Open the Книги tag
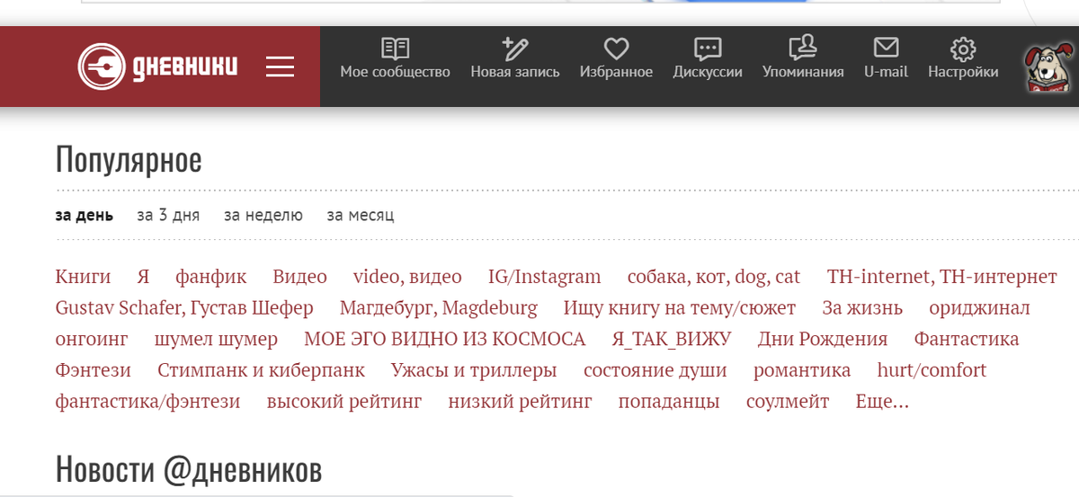The width and height of the screenshot is (1079, 497). 83,277
